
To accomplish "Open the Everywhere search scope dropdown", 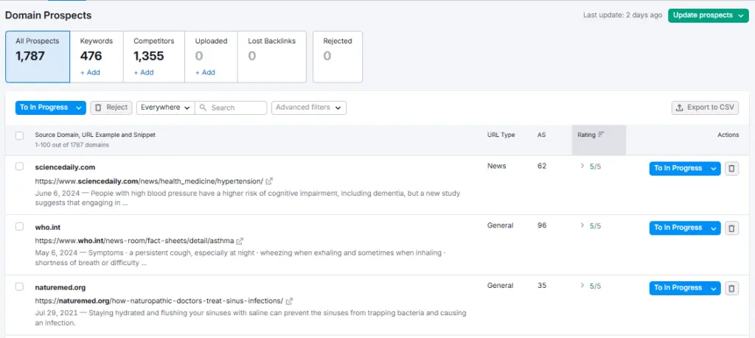I will pos(165,108).
